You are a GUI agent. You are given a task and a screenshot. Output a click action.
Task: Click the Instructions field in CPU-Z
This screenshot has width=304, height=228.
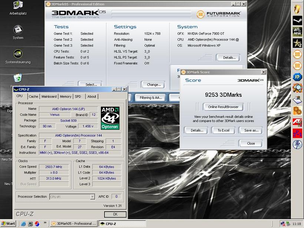(x=80, y=153)
